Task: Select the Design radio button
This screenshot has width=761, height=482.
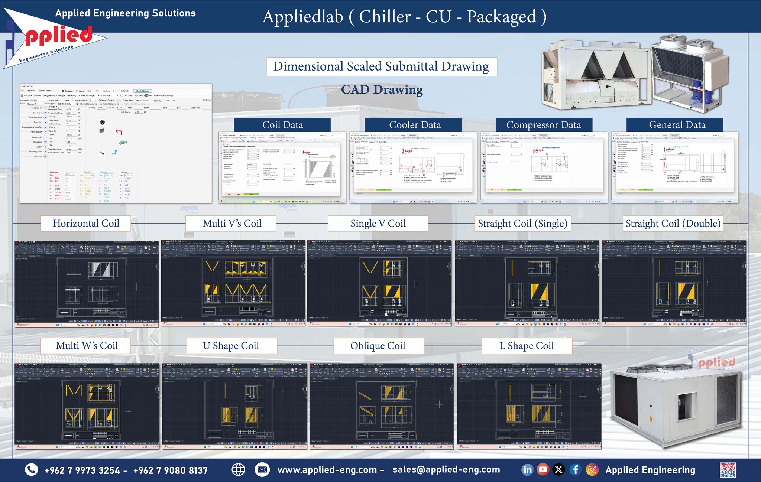Action: pyautogui.click(x=77, y=91)
